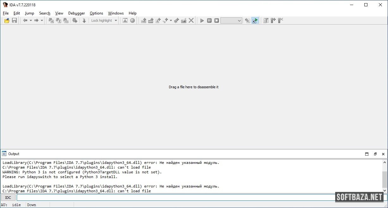Click the rename pencil icon
Image resolution: width=388 pixels, height=208 pixels.
[184, 20]
